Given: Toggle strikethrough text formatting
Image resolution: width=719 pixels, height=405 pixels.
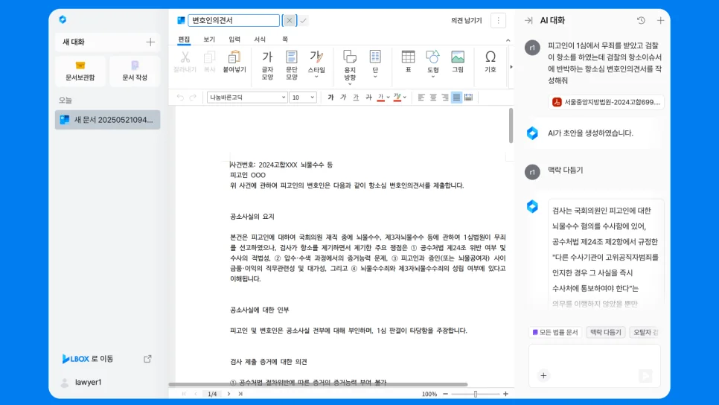Looking at the screenshot, I should click(x=368, y=98).
